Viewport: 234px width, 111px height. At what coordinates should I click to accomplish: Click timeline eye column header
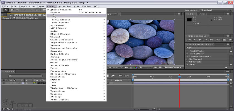4,80
